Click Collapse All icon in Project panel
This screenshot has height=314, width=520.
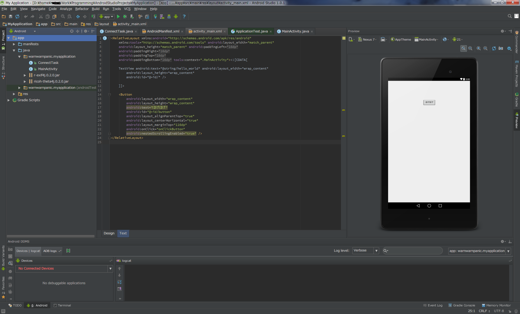tap(77, 31)
